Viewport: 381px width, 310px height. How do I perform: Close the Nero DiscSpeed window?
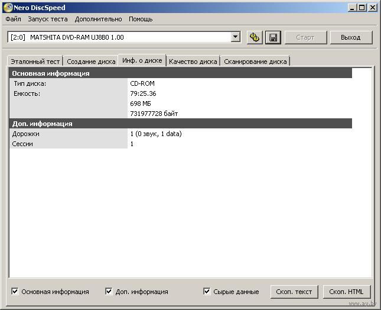coord(373,8)
